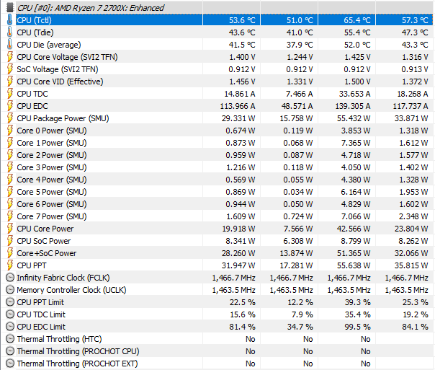The image size is (435, 370).
Task: Select the CPU EDC Limit label
Action: [x=41, y=327]
